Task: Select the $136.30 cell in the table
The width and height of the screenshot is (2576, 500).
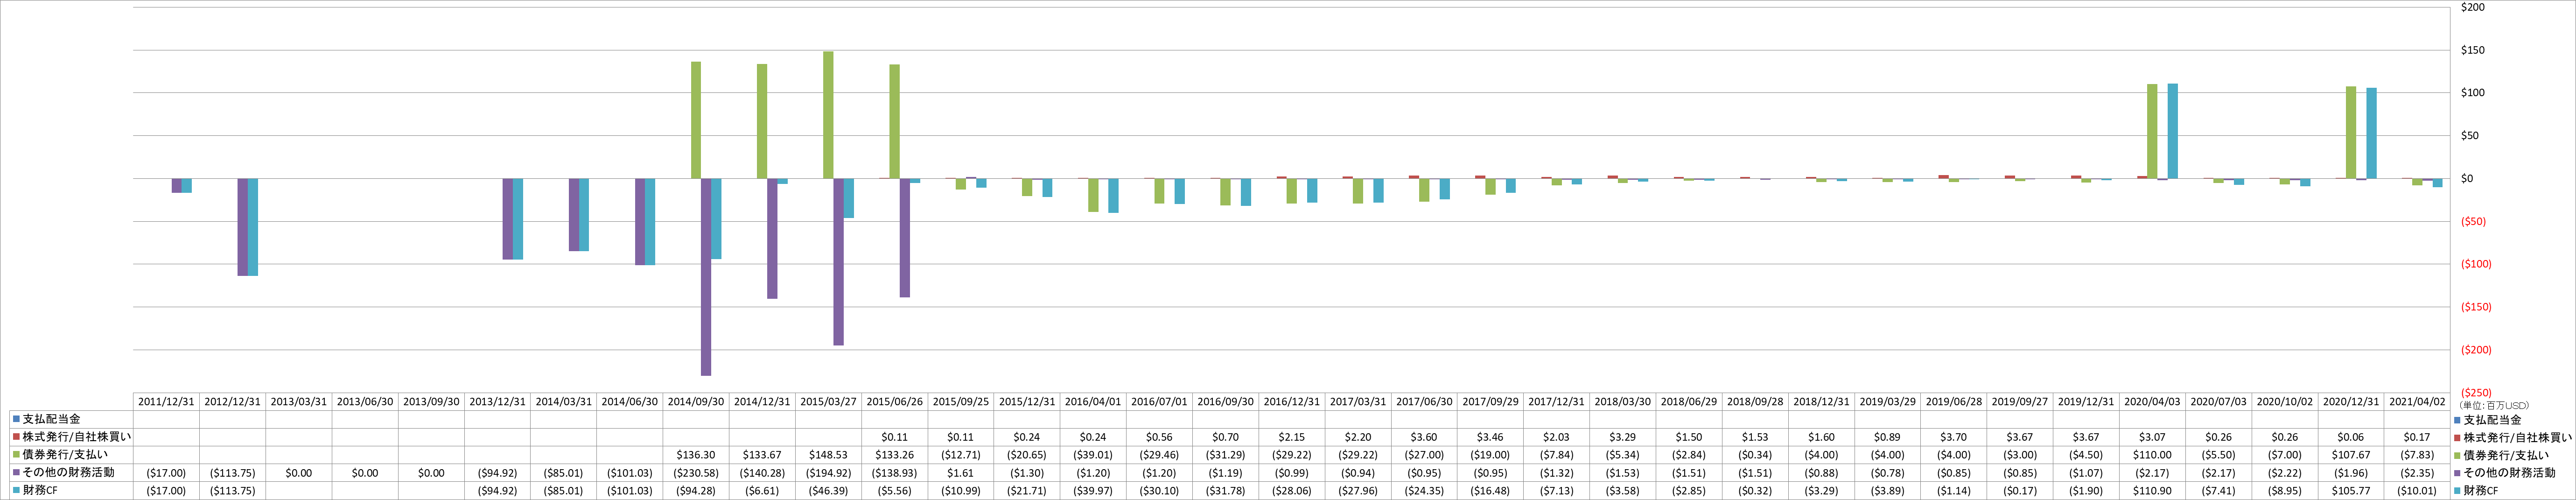Action: coord(696,455)
